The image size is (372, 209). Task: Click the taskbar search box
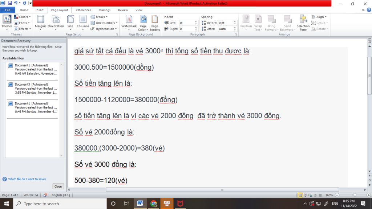60,204
